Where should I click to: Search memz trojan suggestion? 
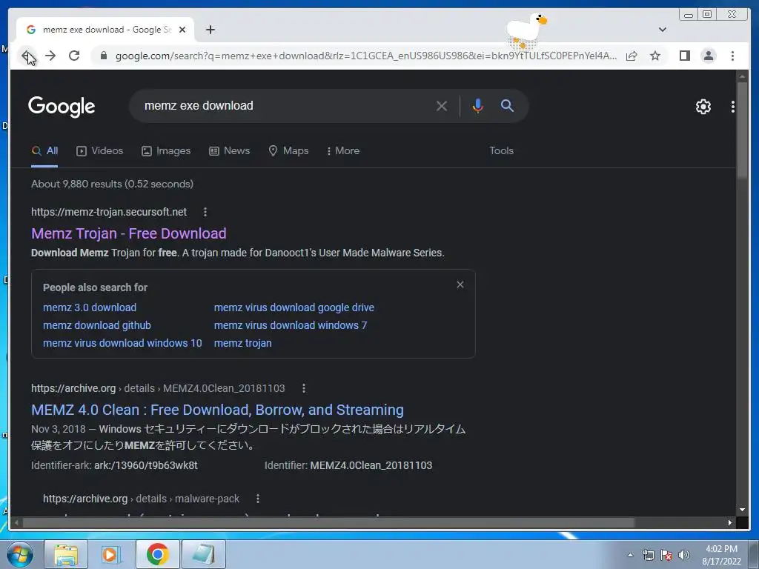pyautogui.click(x=242, y=343)
